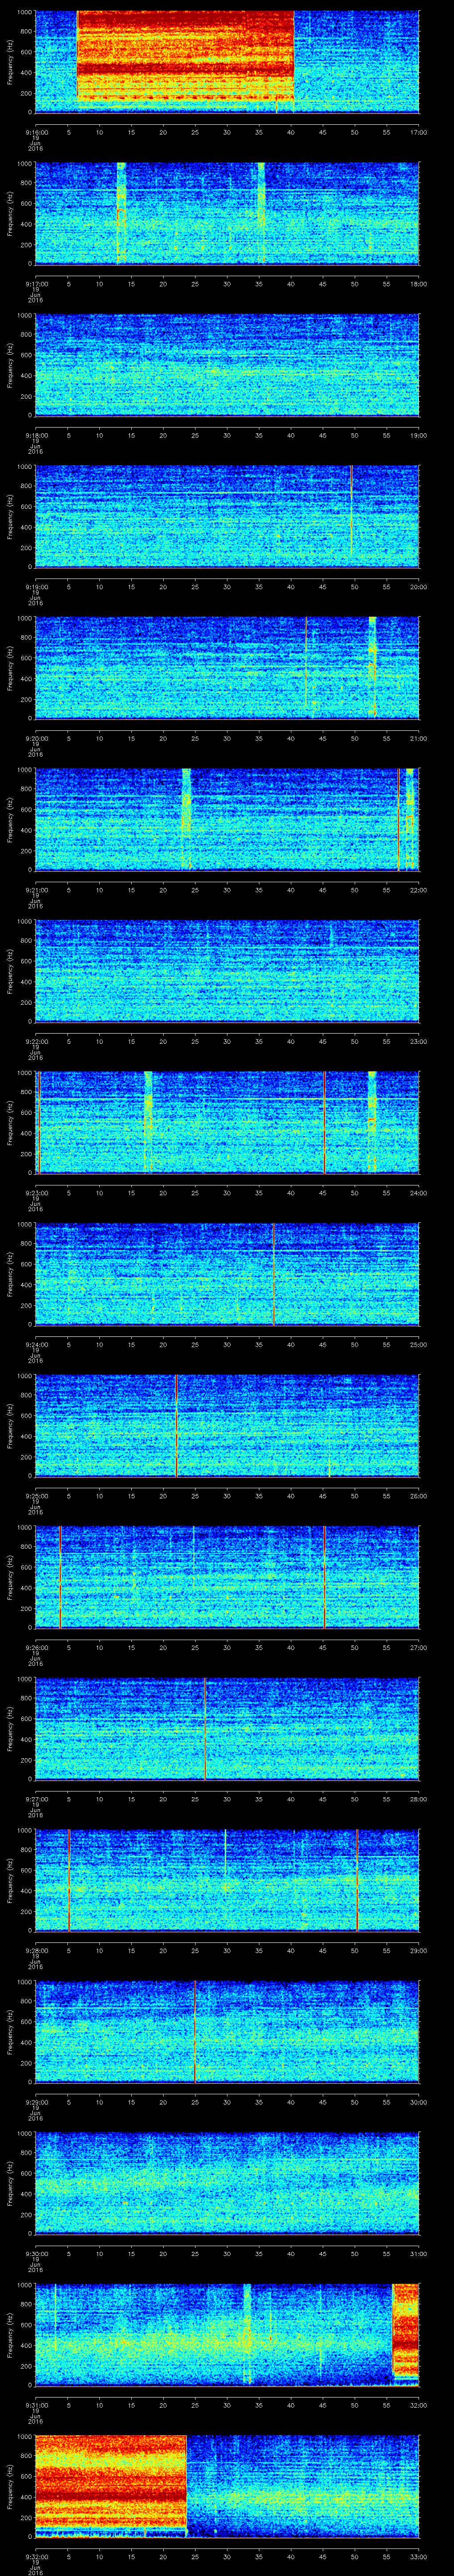Select the "28:00" end time label
Image resolution: width=454 pixels, height=2576 pixels.
(x=418, y=1798)
